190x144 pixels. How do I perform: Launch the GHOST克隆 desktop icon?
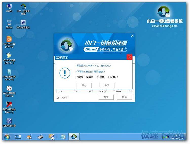(9, 58)
